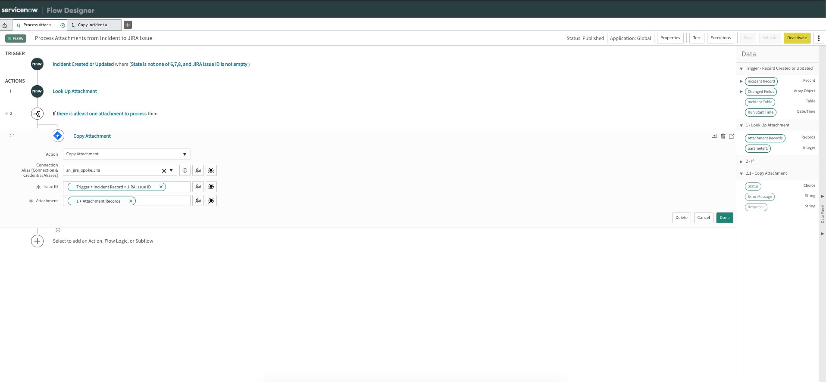The height and width of the screenshot is (382, 826).
Task: Select the panel's Attachment Records data pill
Action: (x=765, y=138)
